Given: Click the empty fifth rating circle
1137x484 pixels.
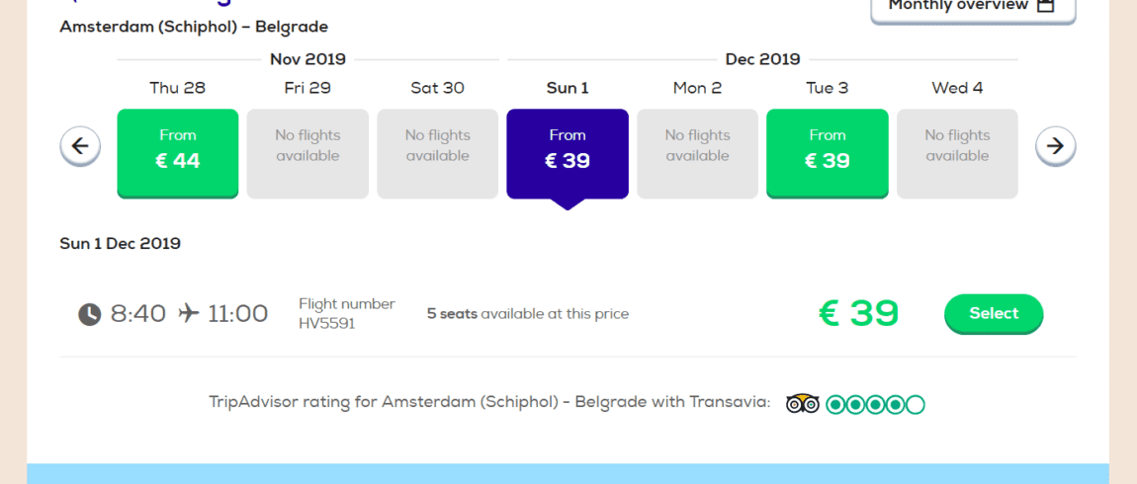Looking at the screenshot, I should pyautogui.click(x=916, y=404).
